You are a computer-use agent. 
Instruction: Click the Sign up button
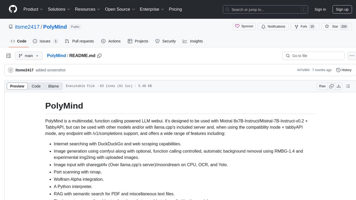[342, 9]
